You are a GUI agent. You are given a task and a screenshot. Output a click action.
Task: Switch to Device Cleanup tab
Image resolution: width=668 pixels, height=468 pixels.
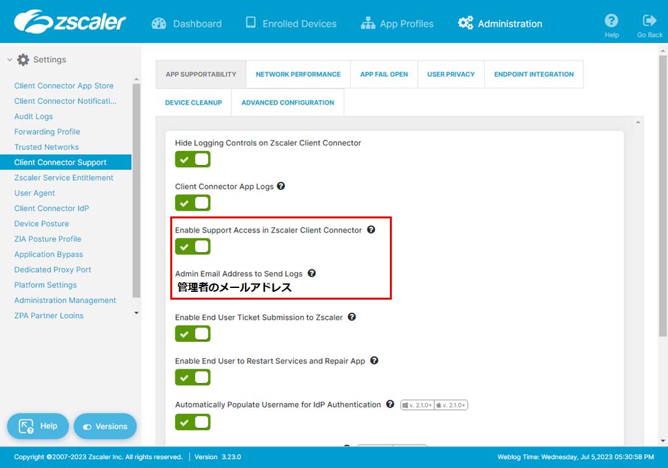(194, 102)
